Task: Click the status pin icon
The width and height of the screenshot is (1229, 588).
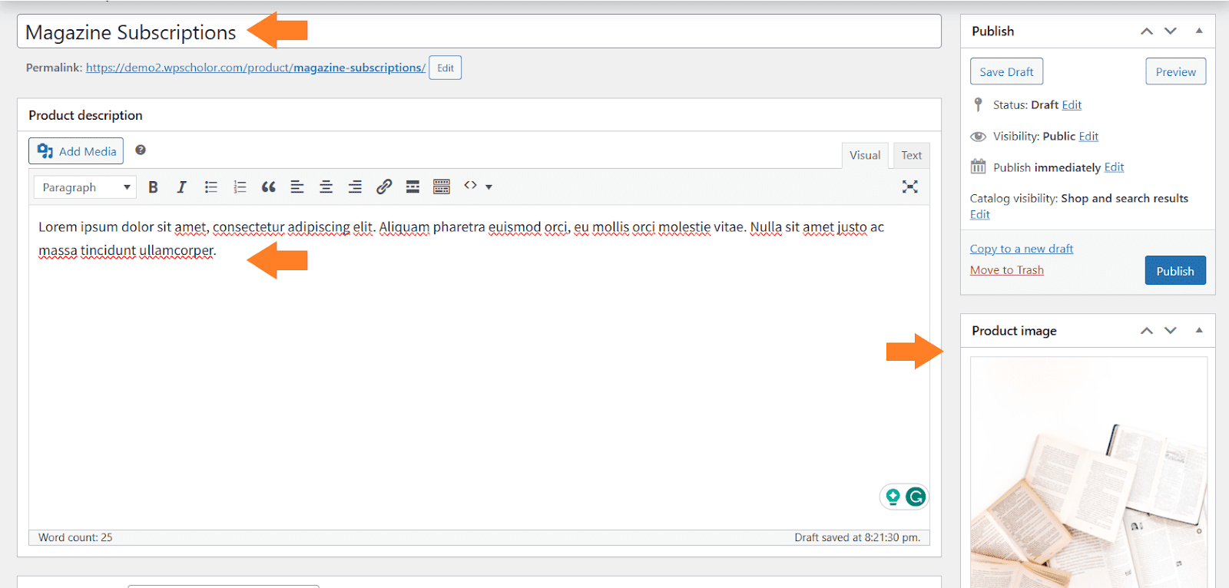Action: click(x=978, y=104)
